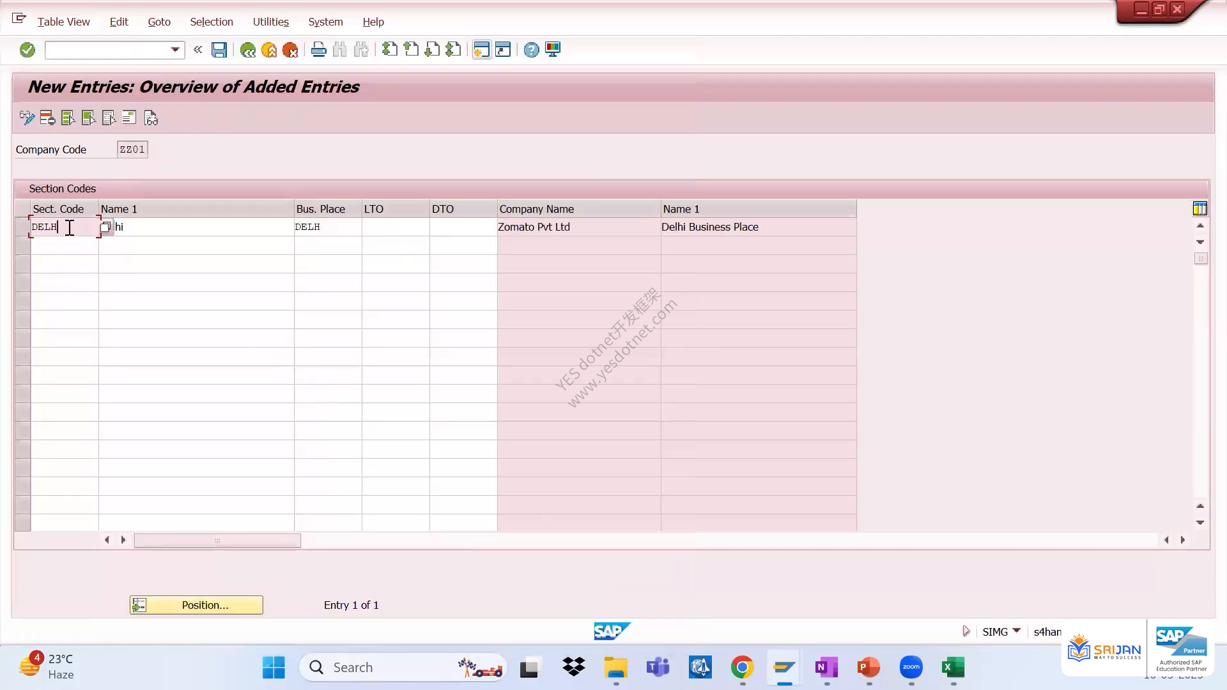Click the Display/Change toggle pencil icon

pos(27,118)
